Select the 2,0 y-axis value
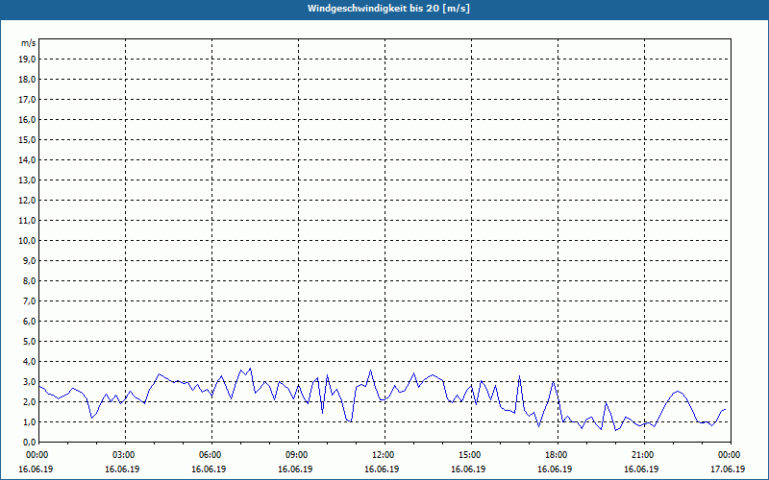 (x=30, y=401)
